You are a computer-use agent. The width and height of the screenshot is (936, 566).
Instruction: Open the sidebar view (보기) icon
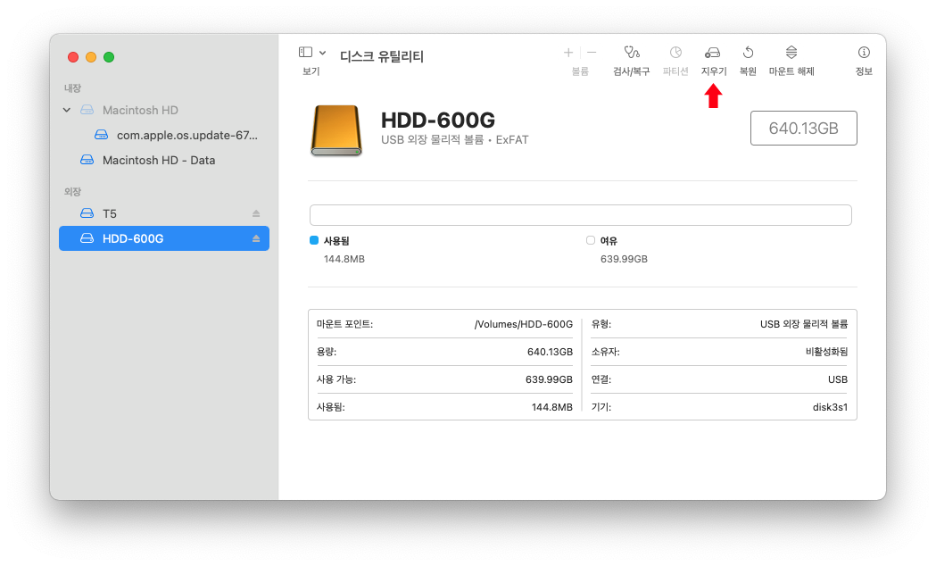(x=306, y=53)
